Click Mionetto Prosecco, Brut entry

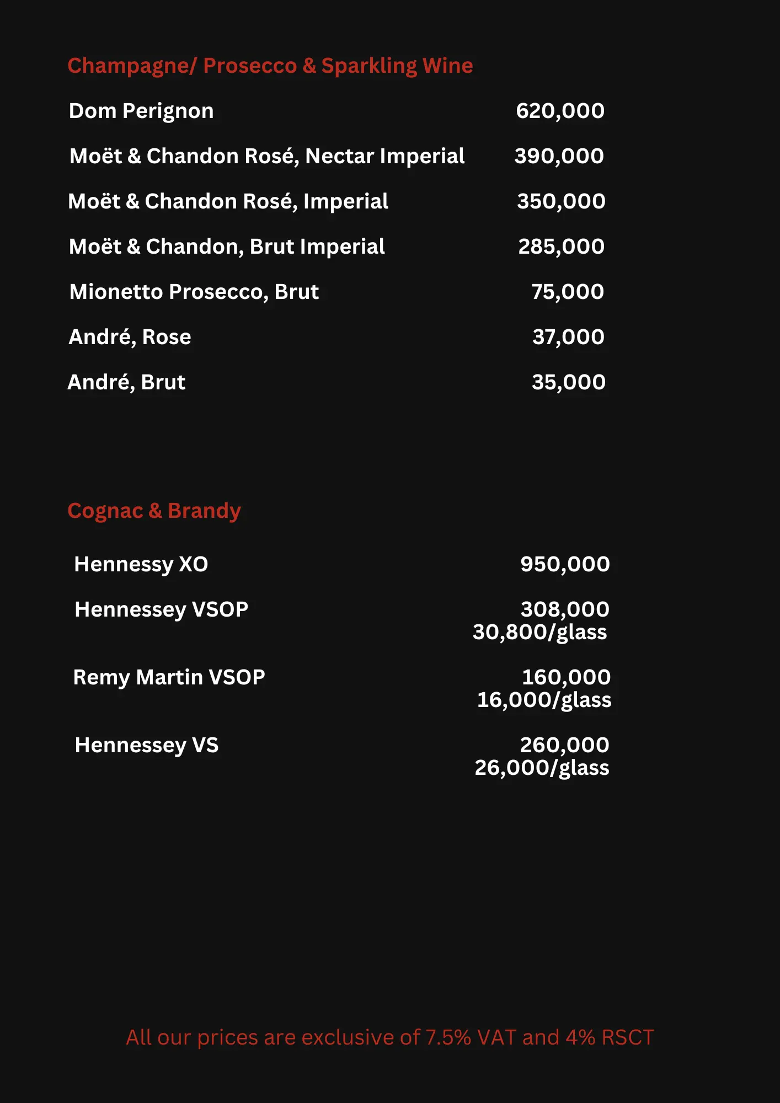coord(194,292)
